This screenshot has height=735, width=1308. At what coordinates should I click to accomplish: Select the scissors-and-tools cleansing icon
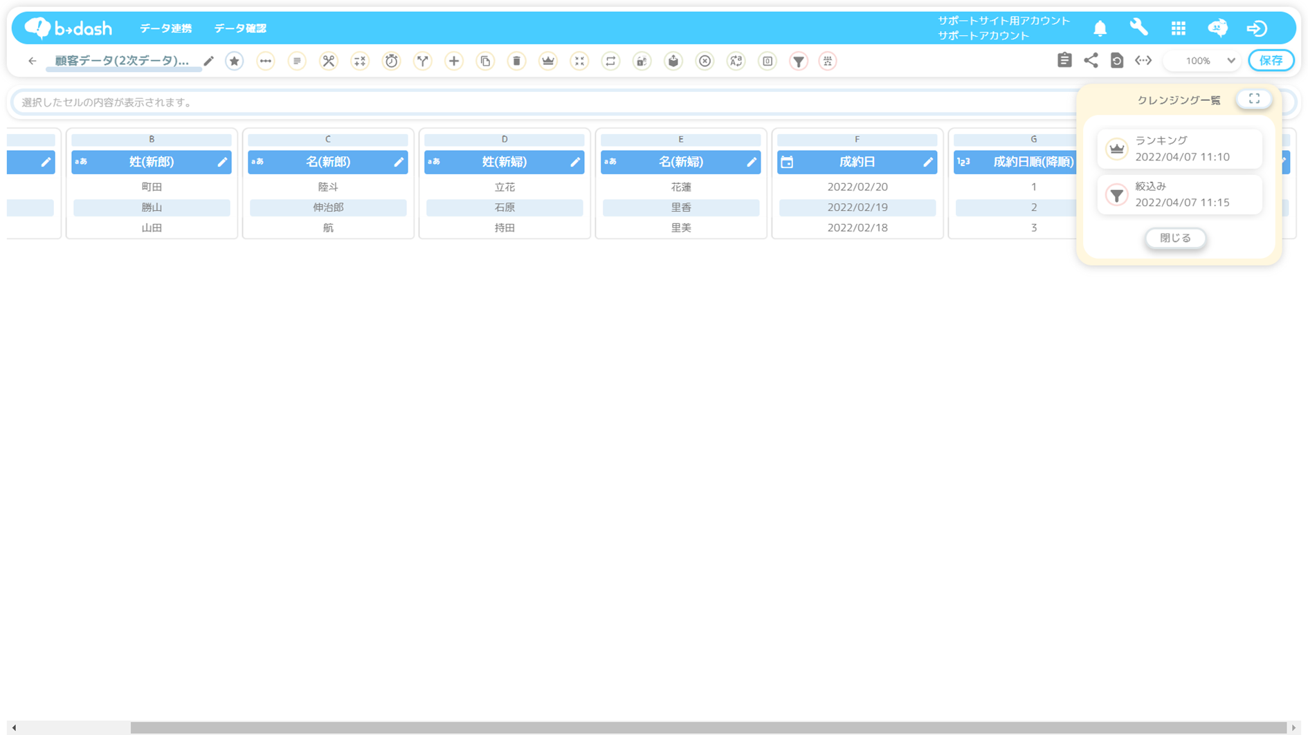(x=329, y=61)
